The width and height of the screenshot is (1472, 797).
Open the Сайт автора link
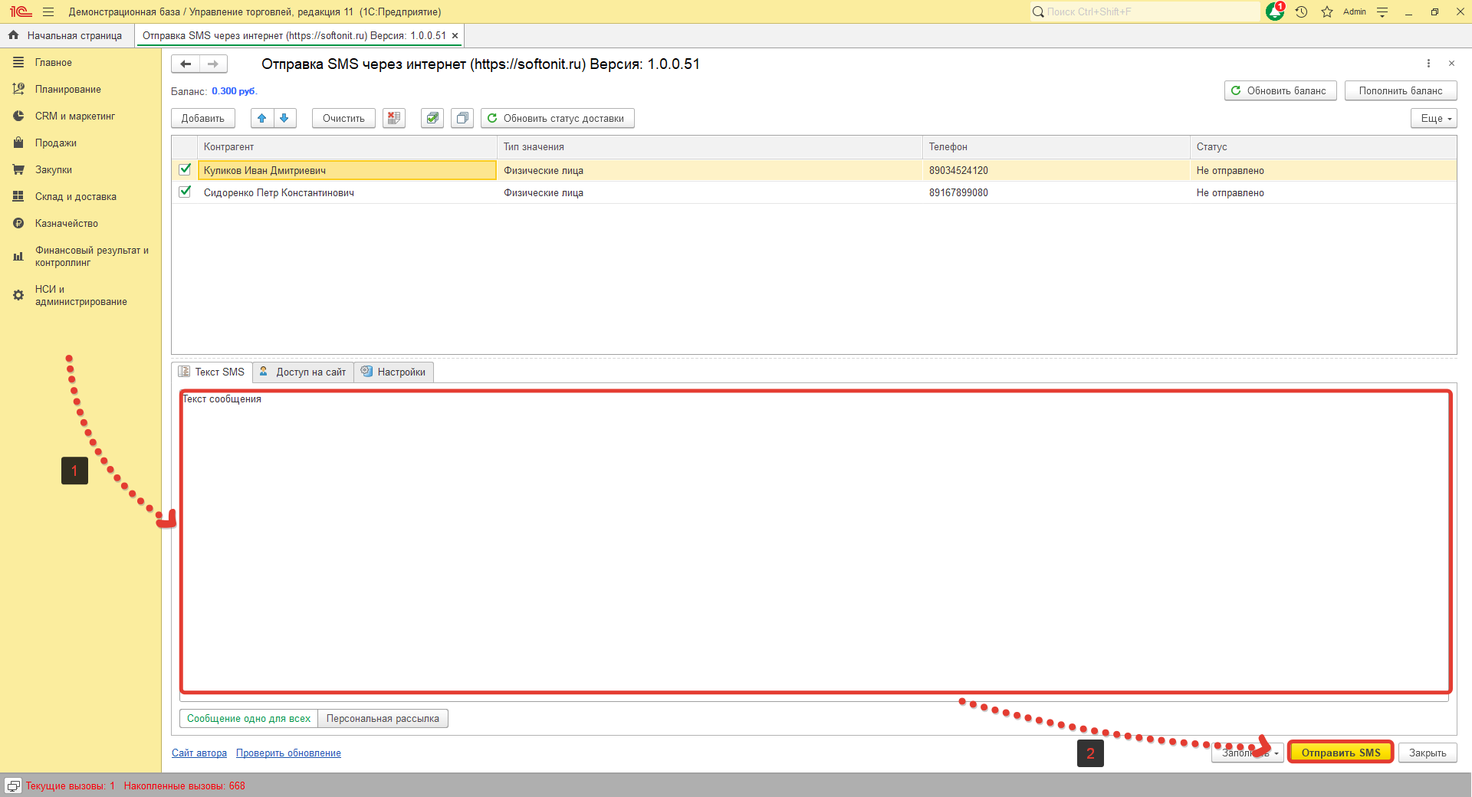click(x=199, y=753)
